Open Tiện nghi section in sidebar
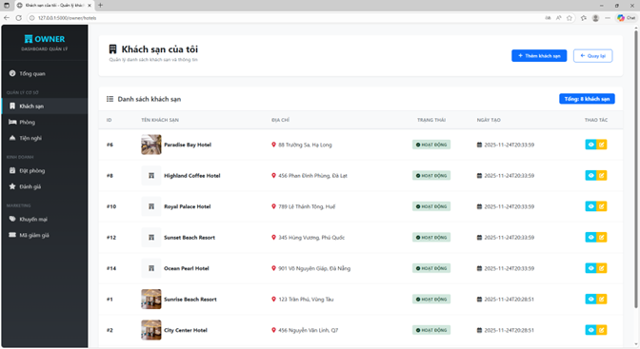Image resolution: width=640 pixels, height=349 pixels. click(x=45, y=138)
